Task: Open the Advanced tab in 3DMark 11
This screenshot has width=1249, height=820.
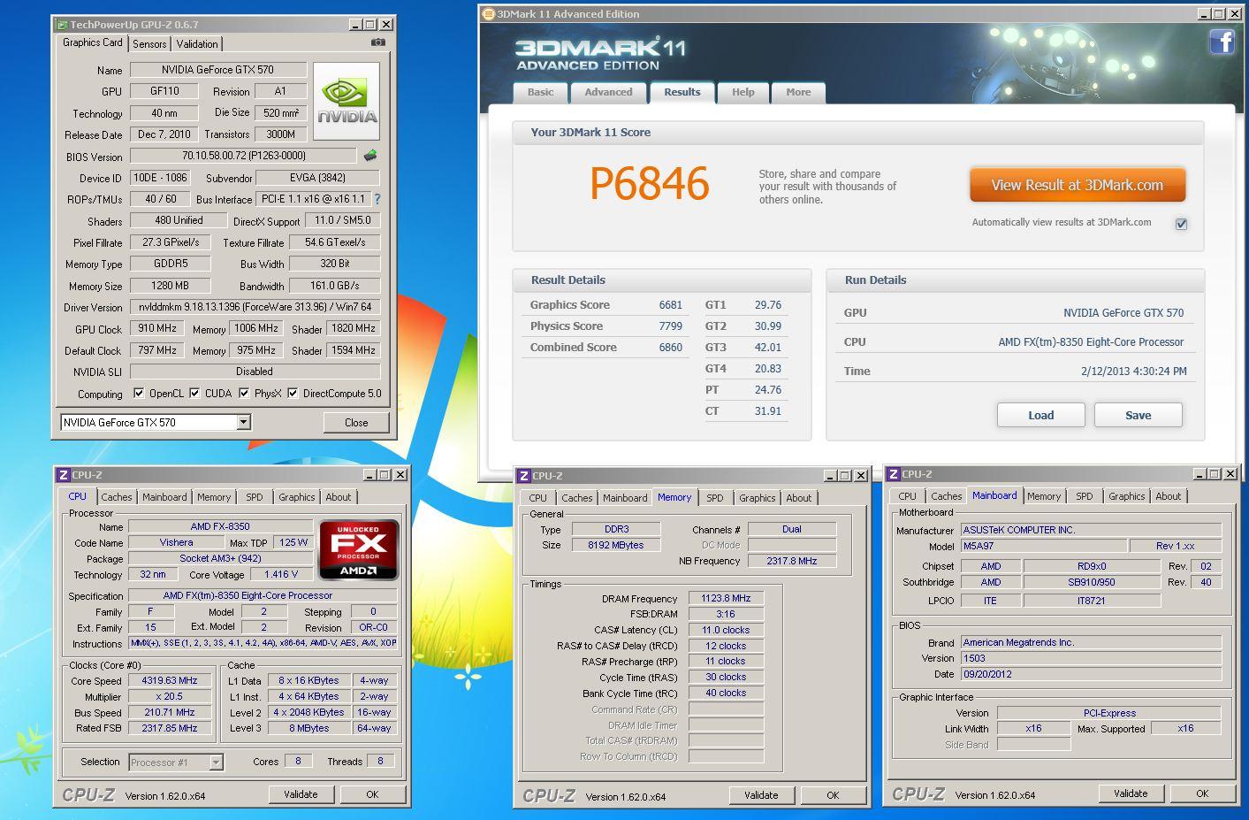Action: coord(608,93)
